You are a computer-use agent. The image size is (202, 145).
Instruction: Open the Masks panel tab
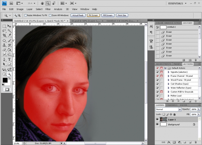click(177, 64)
